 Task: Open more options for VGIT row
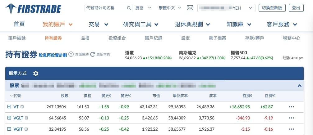pos(292,129)
